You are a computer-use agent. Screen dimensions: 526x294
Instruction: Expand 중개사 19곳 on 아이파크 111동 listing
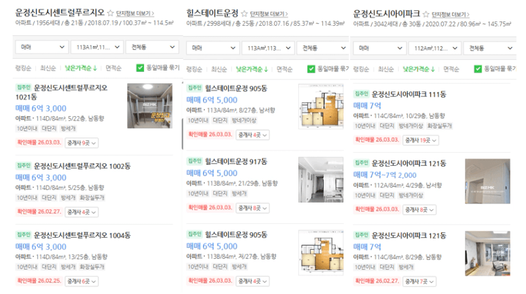tap(420, 140)
